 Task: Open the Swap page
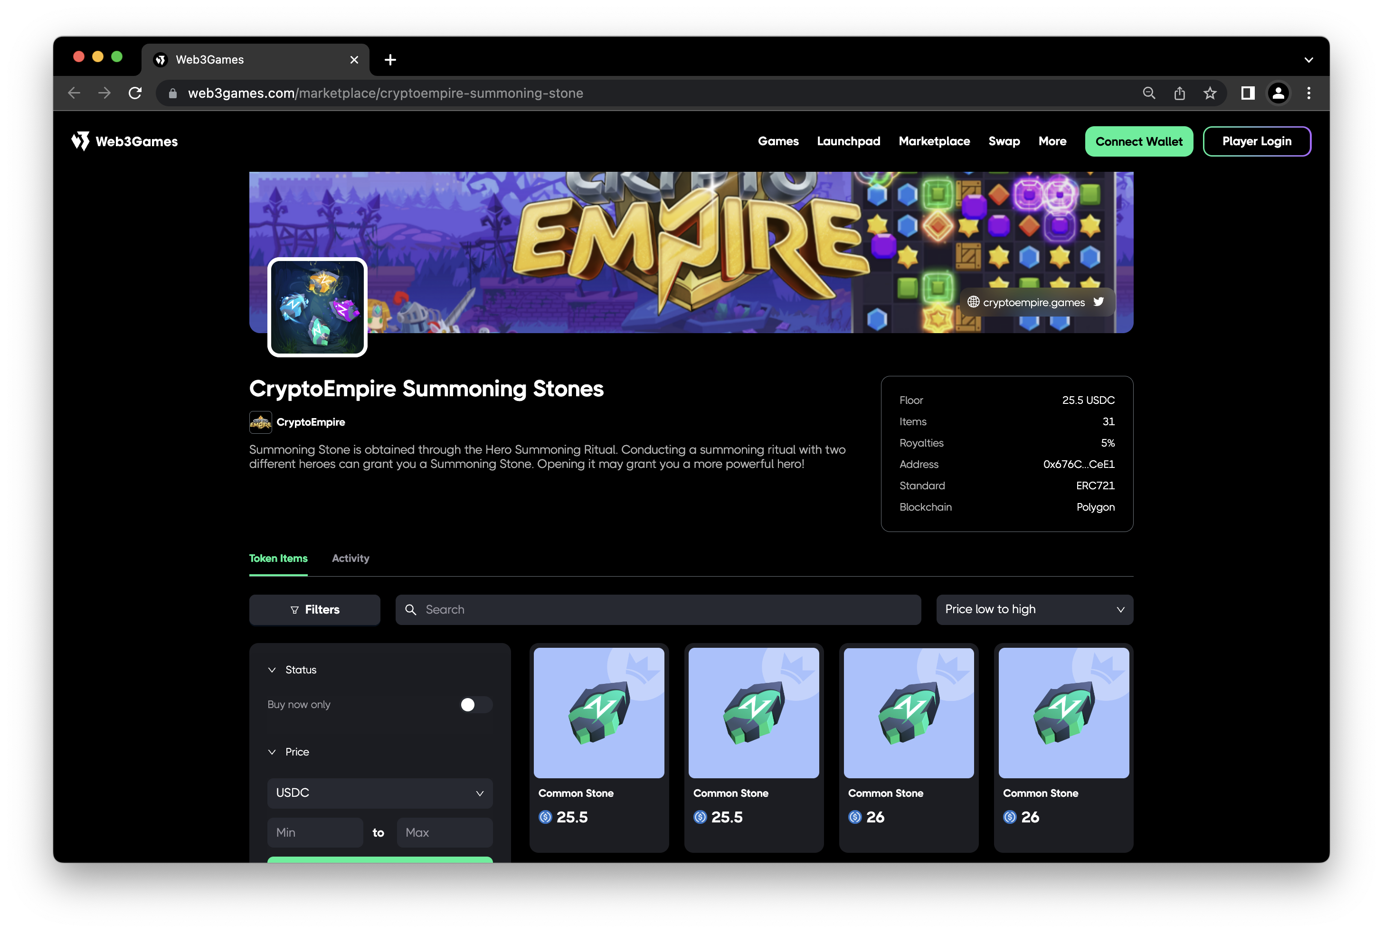pos(1004,141)
